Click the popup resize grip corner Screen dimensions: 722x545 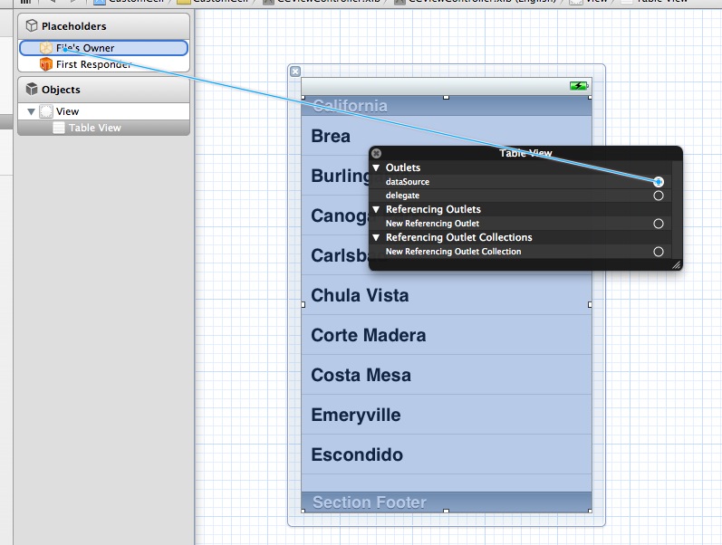[x=675, y=264]
